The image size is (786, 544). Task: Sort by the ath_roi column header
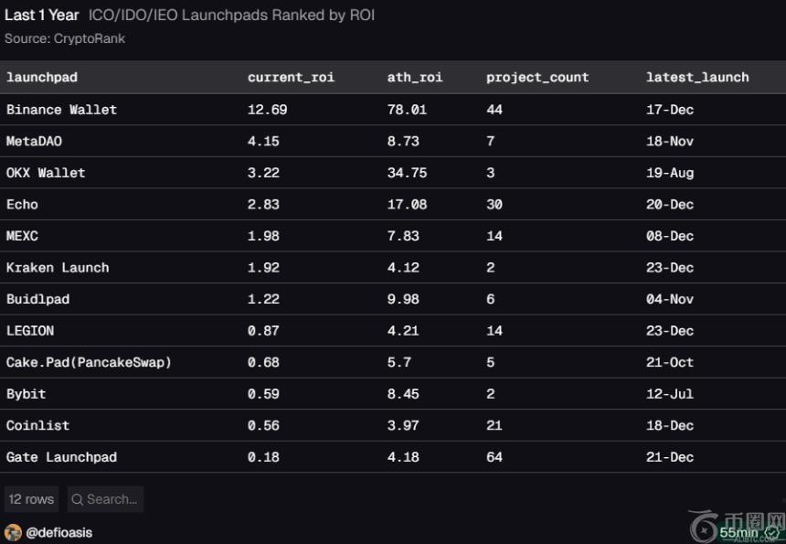coord(414,77)
